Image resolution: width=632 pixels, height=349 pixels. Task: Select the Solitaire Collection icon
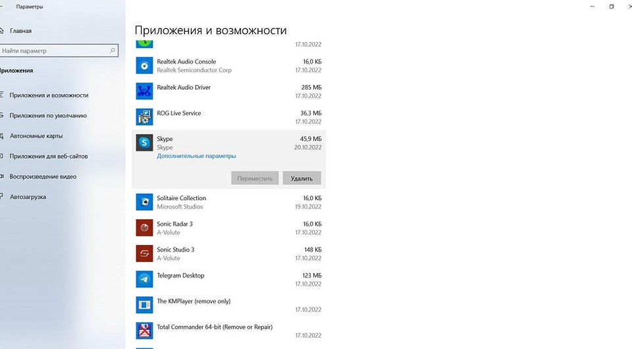point(144,201)
